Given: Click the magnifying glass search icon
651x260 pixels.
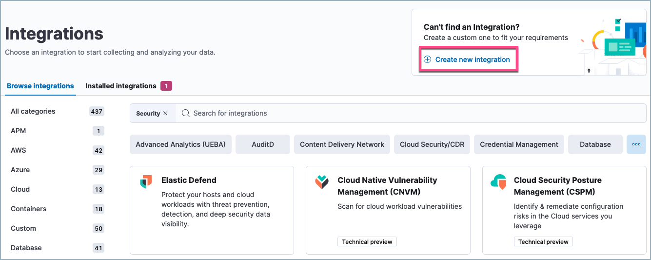Looking at the screenshot, I should coord(185,113).
